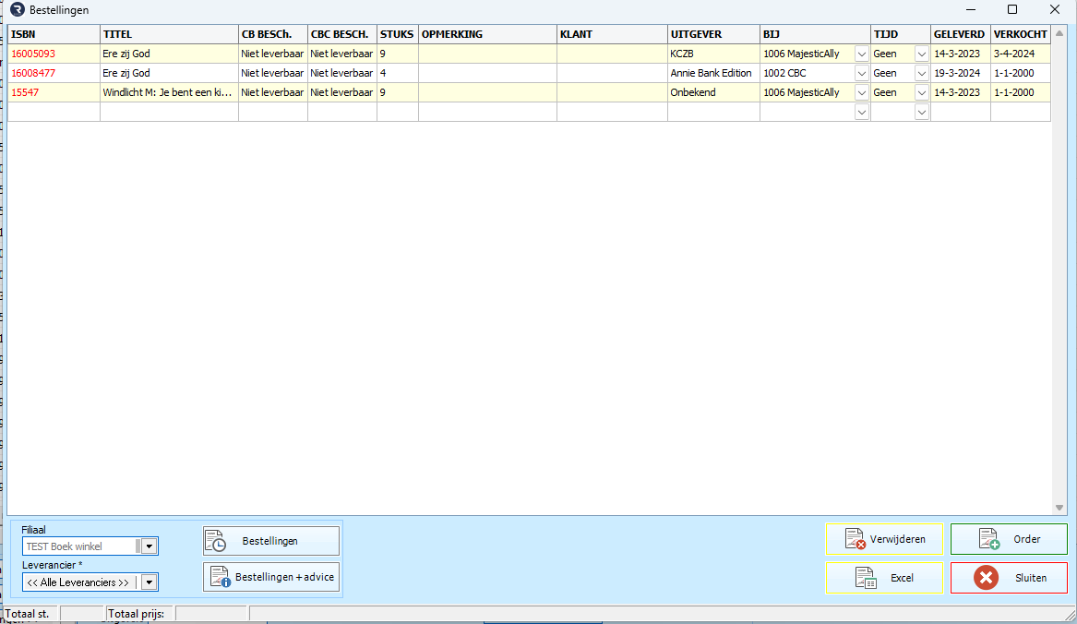Click the Excel spreadsheet icon
Image resolution: width=1077 pixels, height=624 pixels.
coord(865,578)
